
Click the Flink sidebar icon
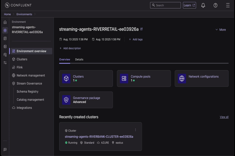[x=14, y=67]
